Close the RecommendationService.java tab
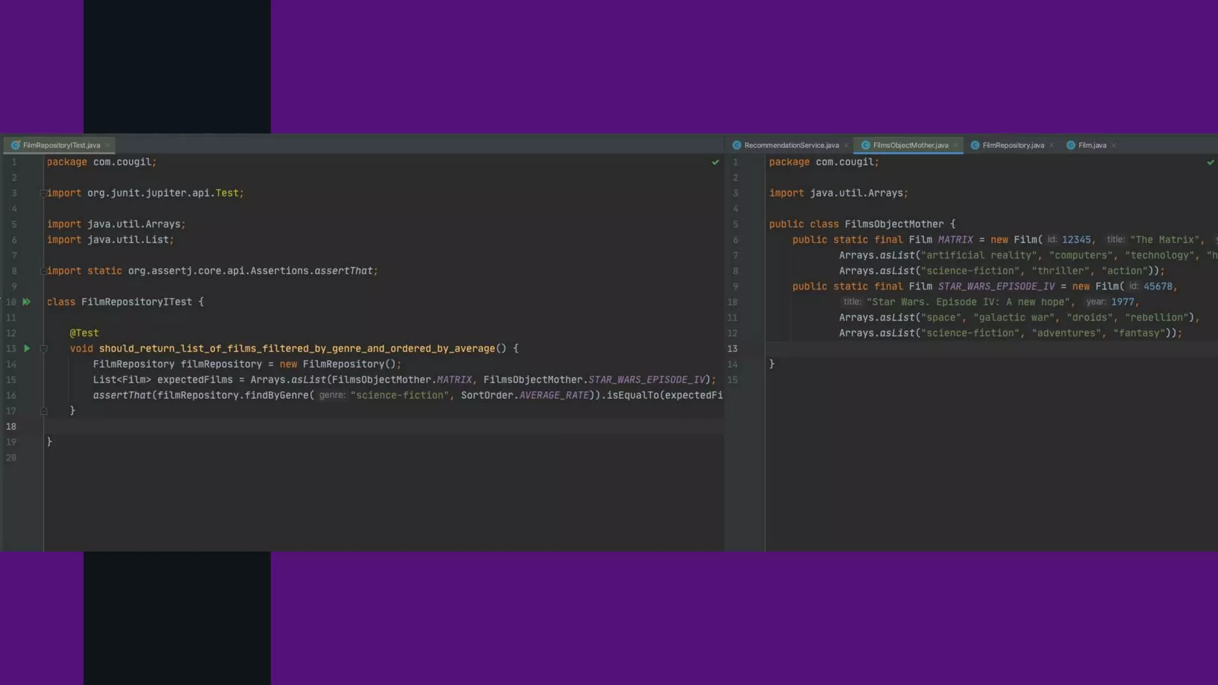Viewport: 1218px width, 685px height. point(846,145)
